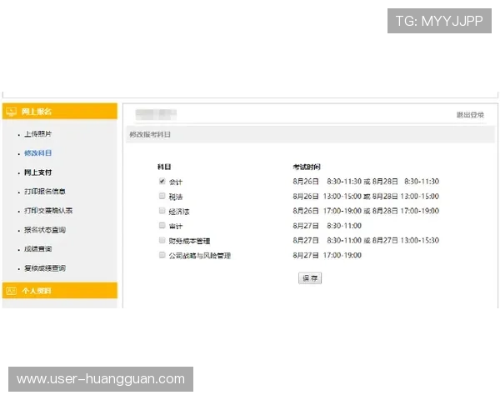The width and height of the screenshot is (500, 400).
Task: Click the 保存 save button
Action: tap(310, 278)
